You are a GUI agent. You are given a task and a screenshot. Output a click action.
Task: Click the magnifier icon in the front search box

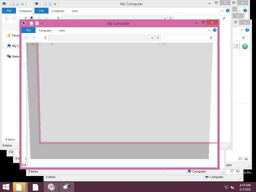[x=211, y=38]
